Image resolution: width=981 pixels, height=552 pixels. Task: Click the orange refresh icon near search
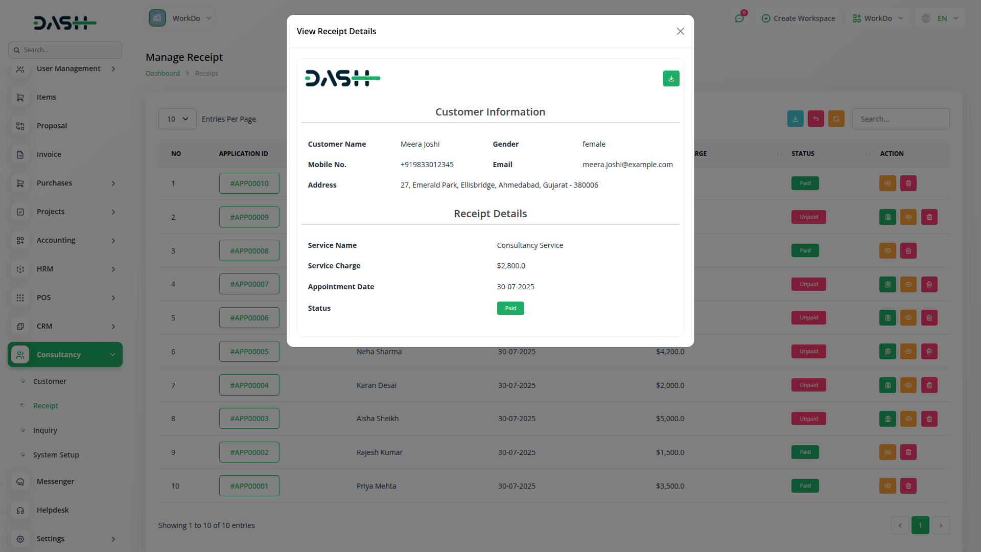(836, 119)
